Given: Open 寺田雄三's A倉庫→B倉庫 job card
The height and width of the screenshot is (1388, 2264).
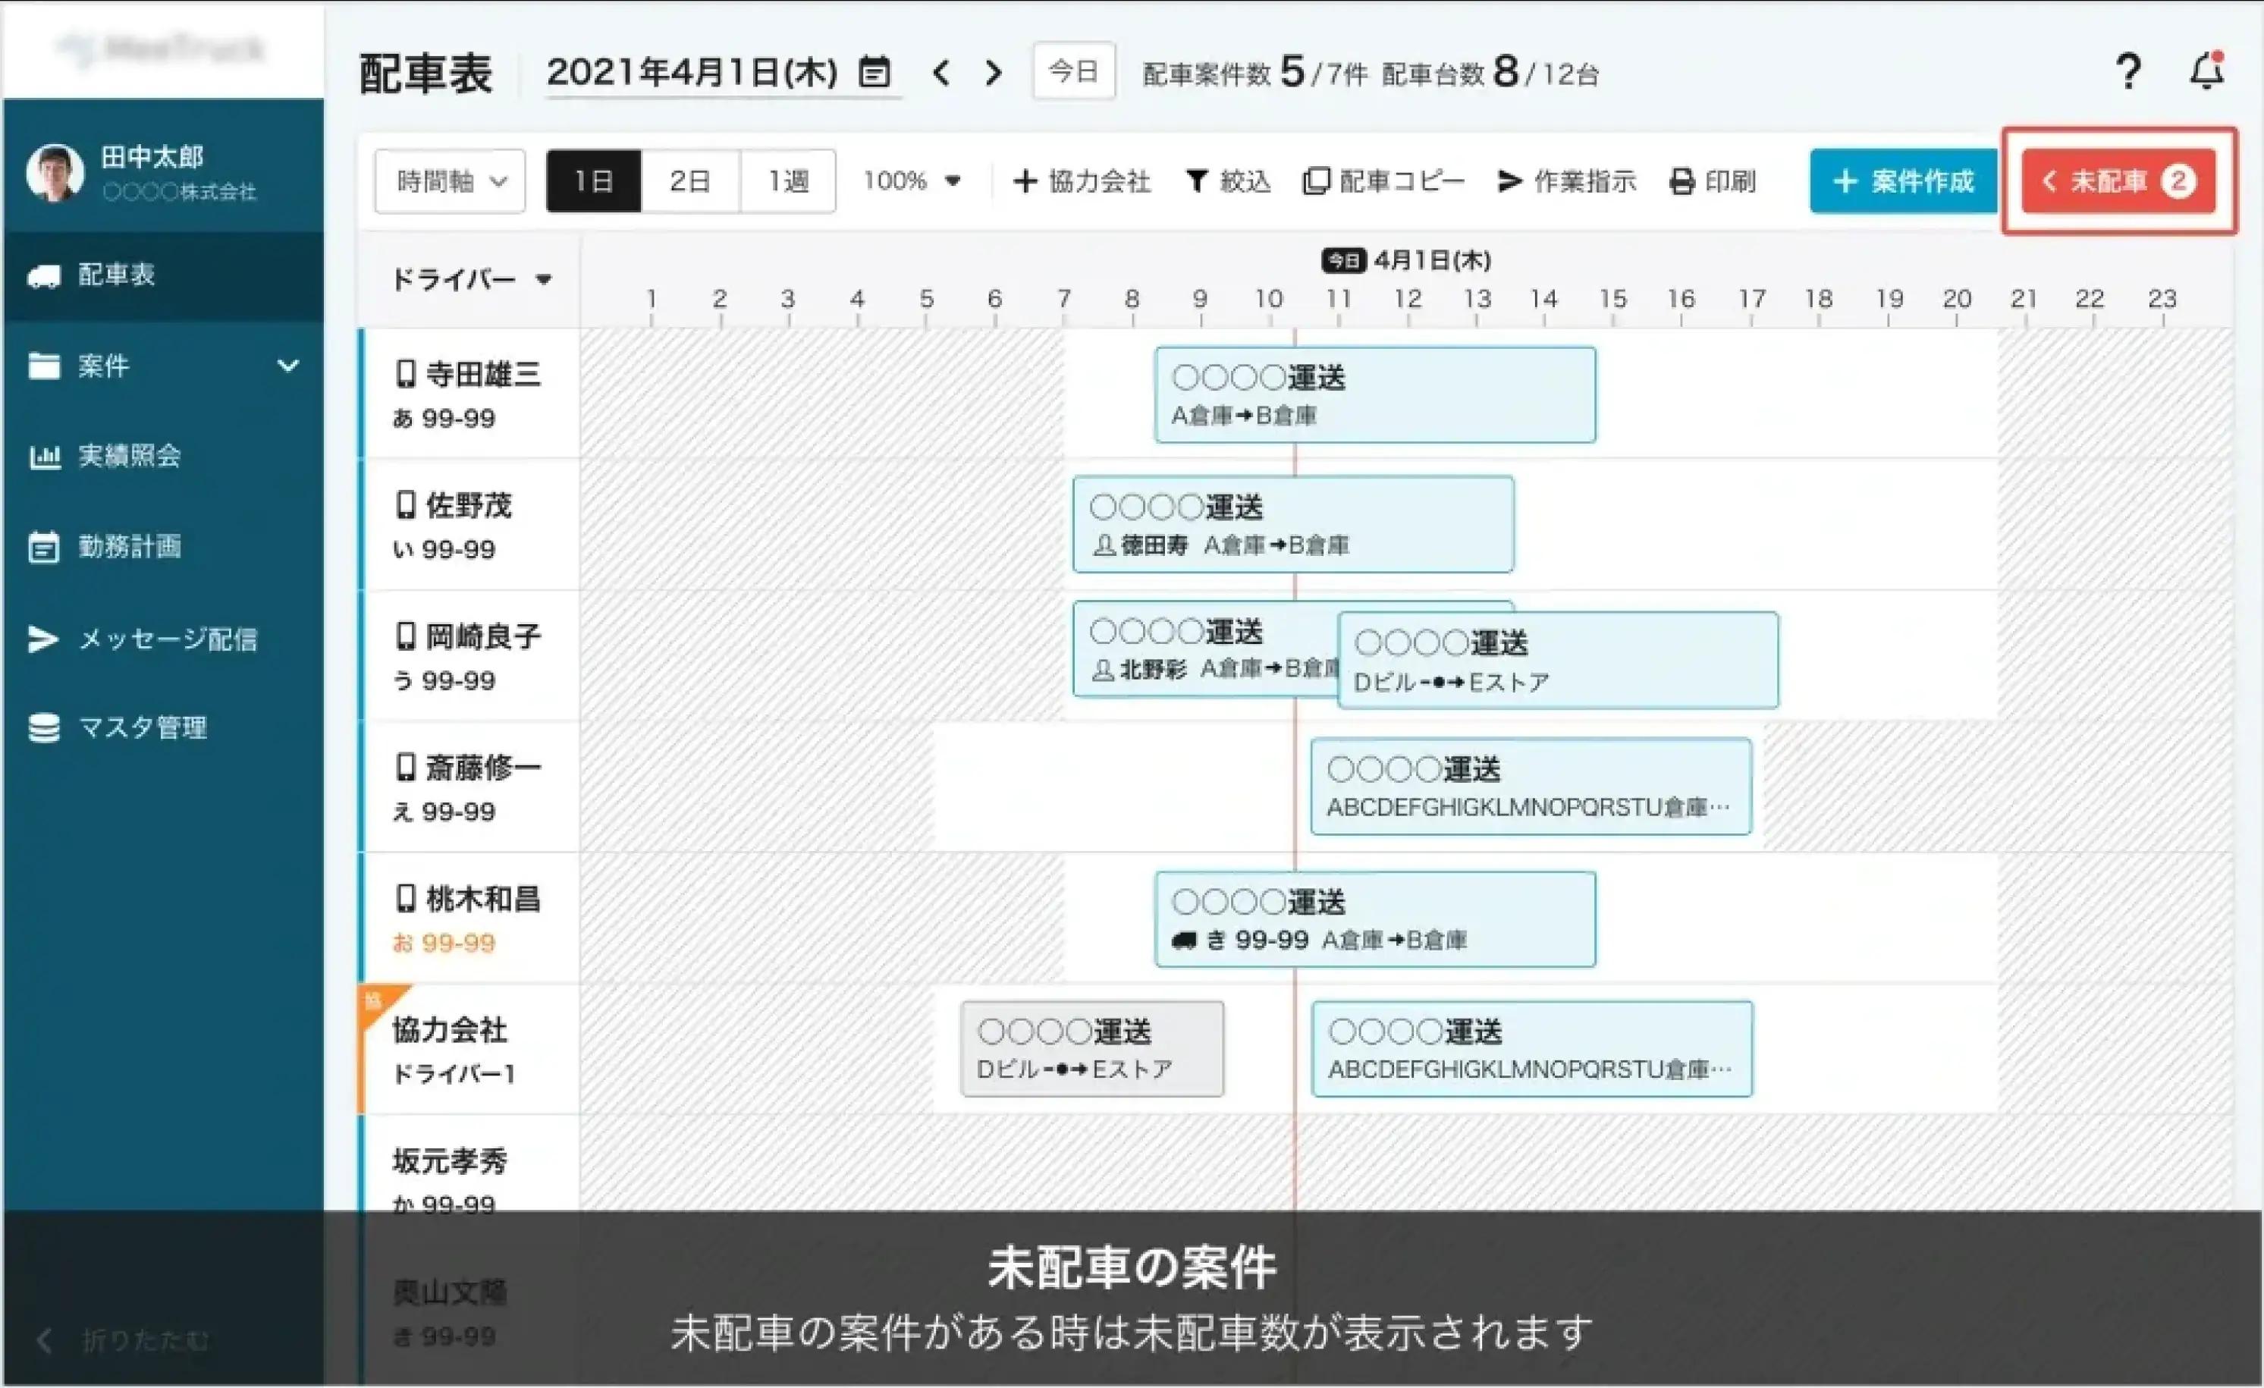Looking at the screenshot, I should tap(1376, 395).
